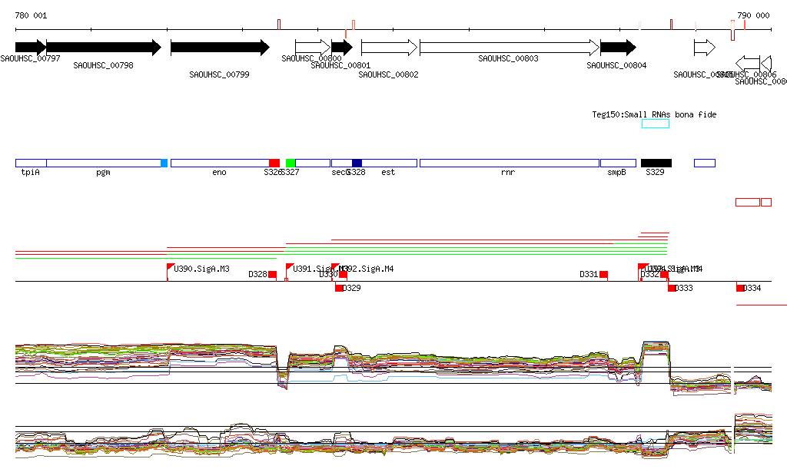Click the black S329 segment box
This screenshot has height=469, width=787.
pyautogui.click(x=656, y=163)
